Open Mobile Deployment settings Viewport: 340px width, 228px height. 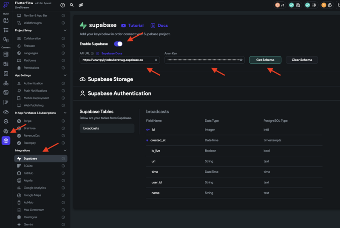coord(41,98)
